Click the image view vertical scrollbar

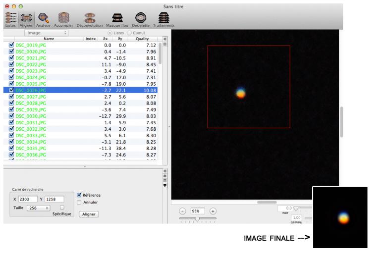tap(341, 122)
